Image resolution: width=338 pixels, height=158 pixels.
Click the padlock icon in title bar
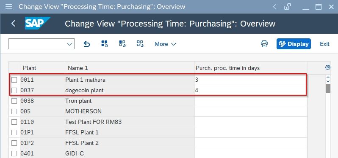click(287, 7)
